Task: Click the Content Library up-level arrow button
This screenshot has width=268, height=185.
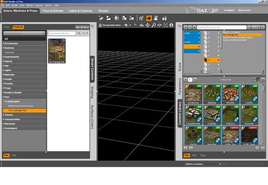Action: coord(194,27)
